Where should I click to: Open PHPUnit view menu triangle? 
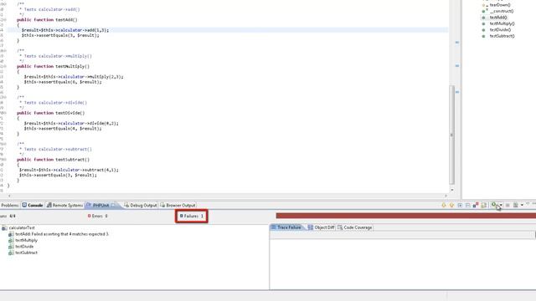pos(528,204)
